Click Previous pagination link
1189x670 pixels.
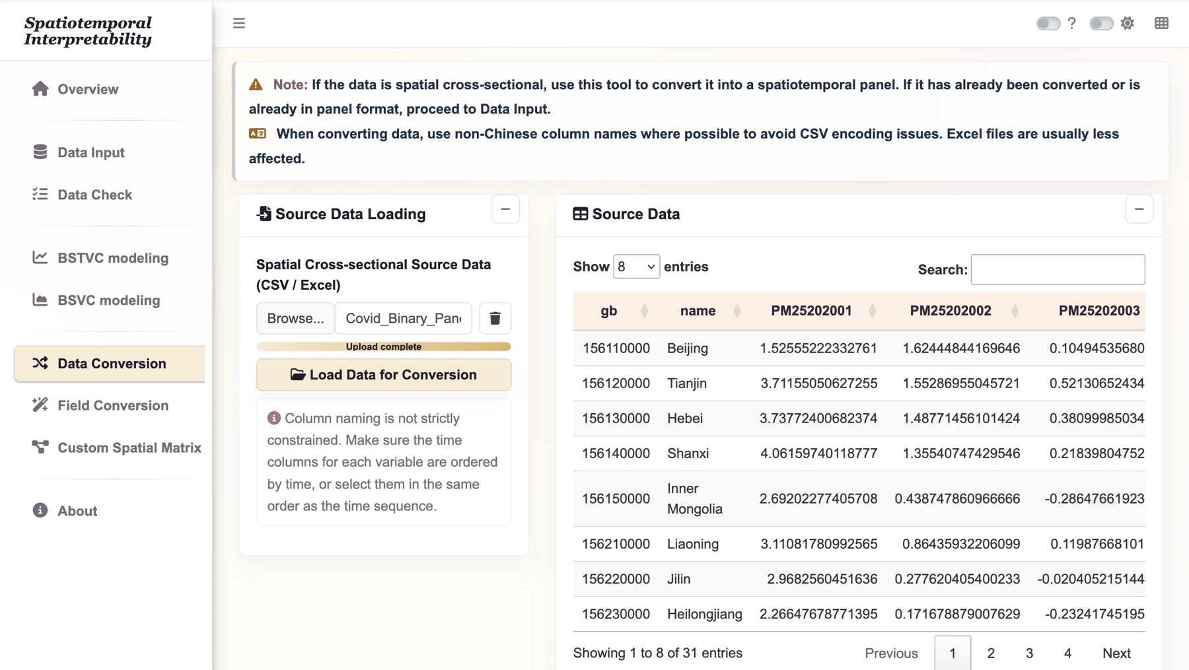(x=891, y=653)
